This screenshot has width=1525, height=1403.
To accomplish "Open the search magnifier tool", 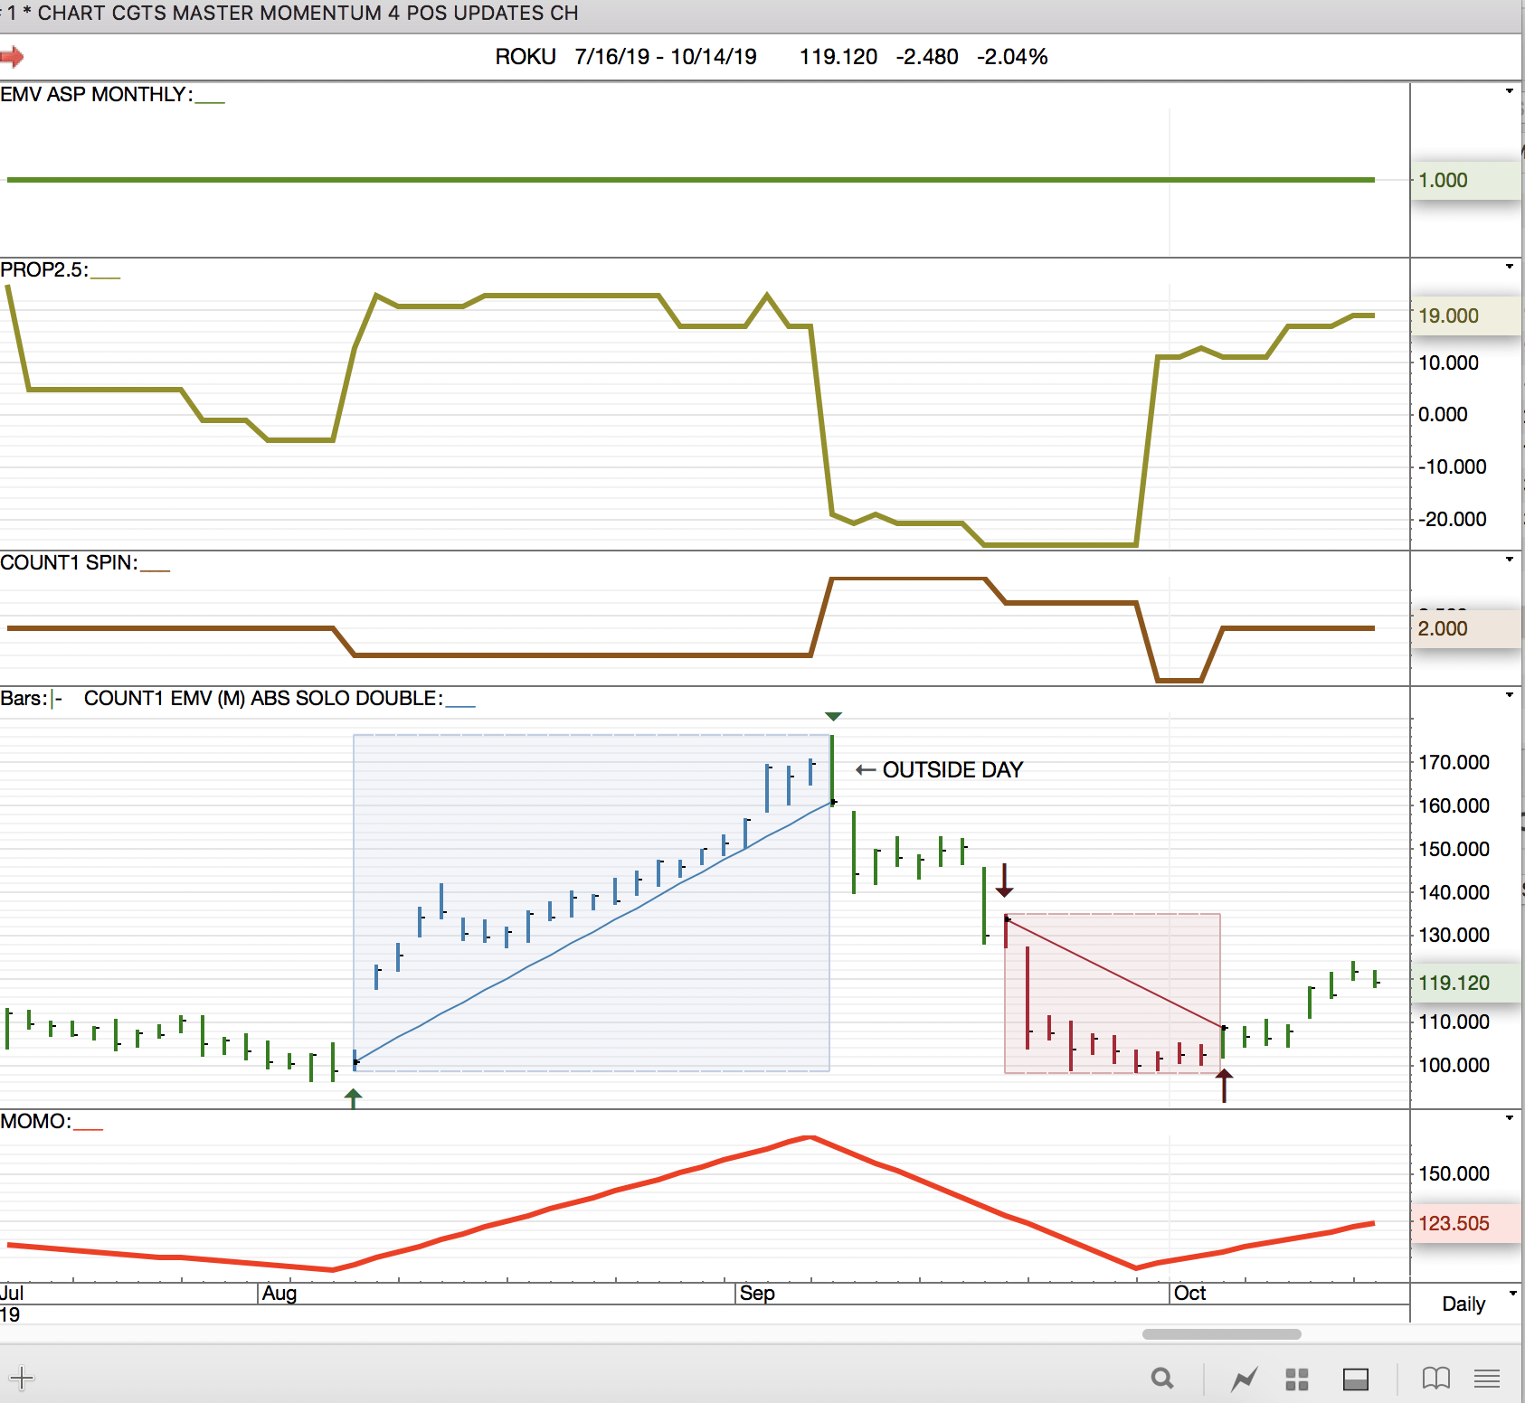I will (x=1162, y=1379).
